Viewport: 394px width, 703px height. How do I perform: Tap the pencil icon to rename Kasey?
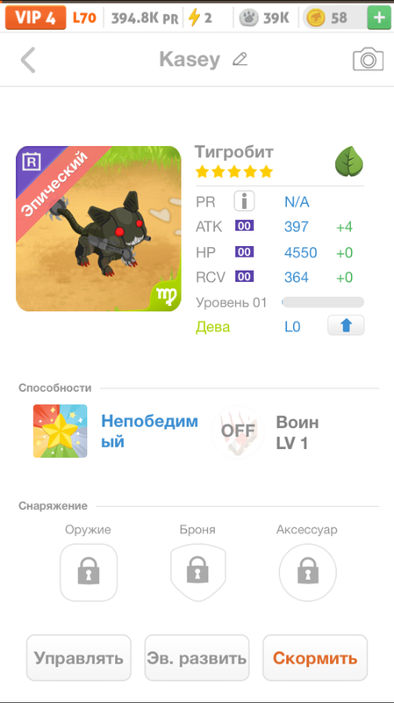tap(240, 59)
